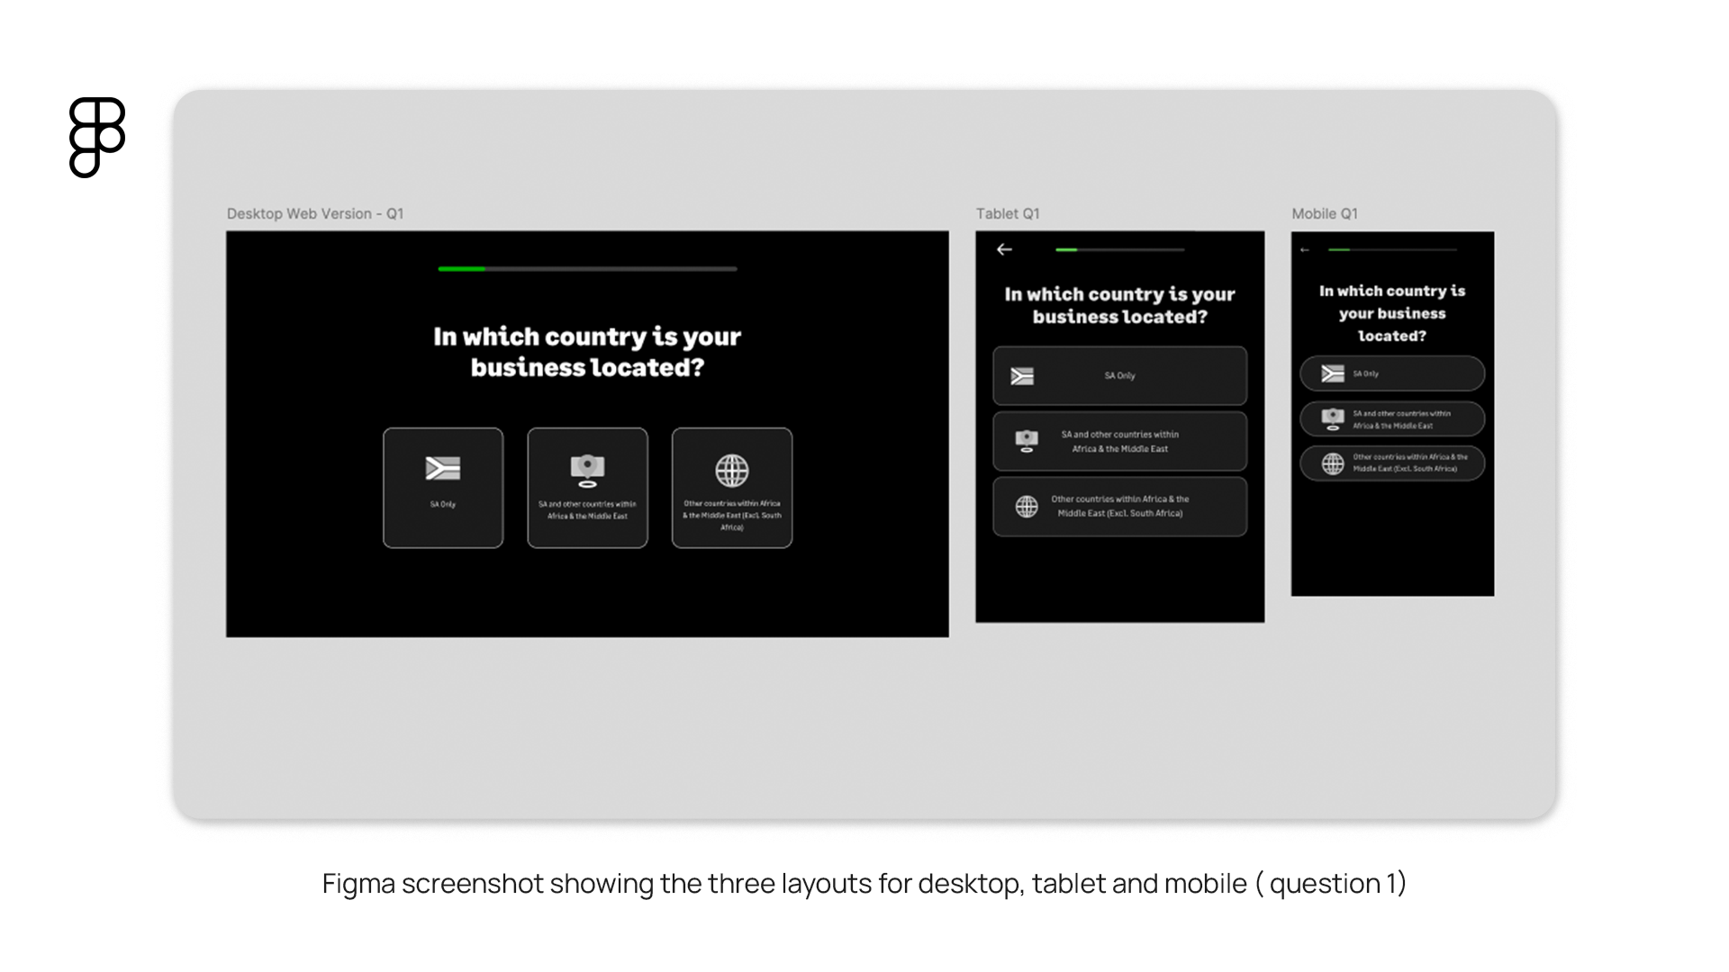Click the desktop SA flag icon
The width and height of the screenshot is (1729, 972).
(x=443, y=468)
